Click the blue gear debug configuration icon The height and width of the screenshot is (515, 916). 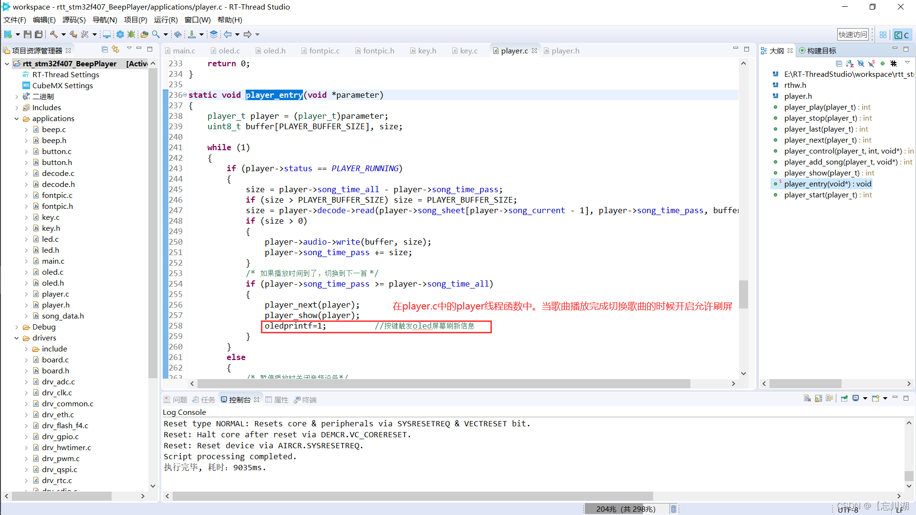120,34
